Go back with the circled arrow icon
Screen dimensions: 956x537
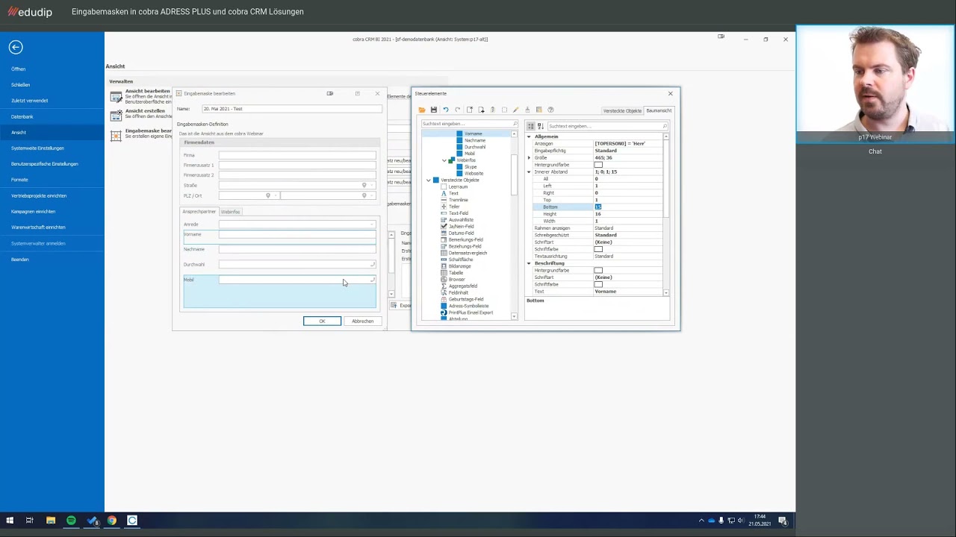click(16, 47)
